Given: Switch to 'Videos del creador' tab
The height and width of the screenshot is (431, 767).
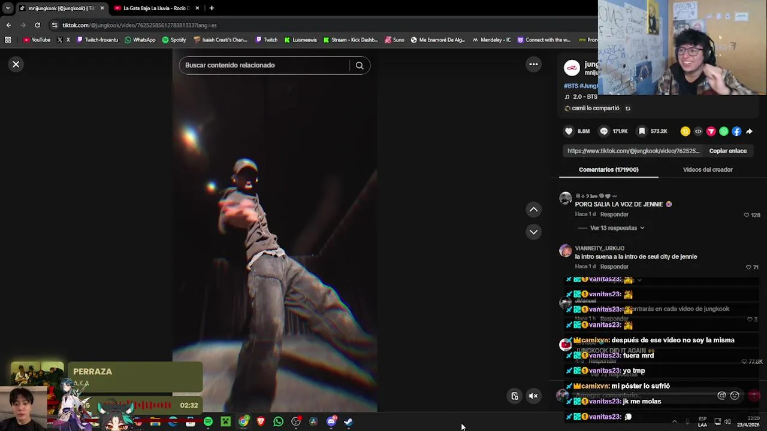Looking at the screenshot, I should coord(708,169).
